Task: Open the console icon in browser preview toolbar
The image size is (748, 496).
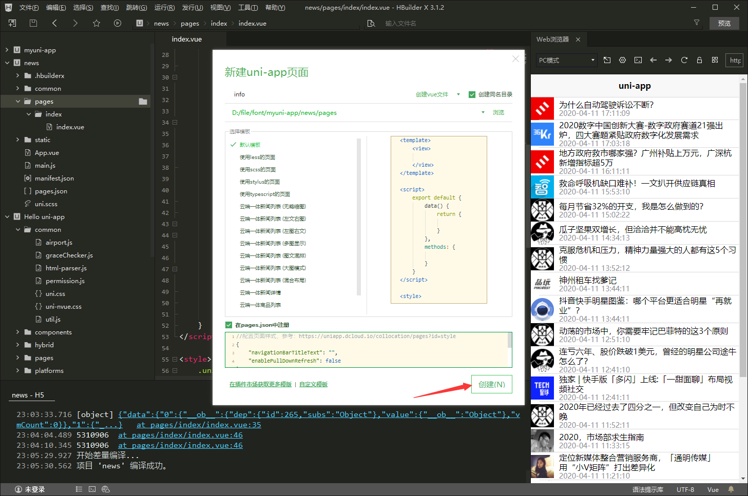Action: pos(638,60)
